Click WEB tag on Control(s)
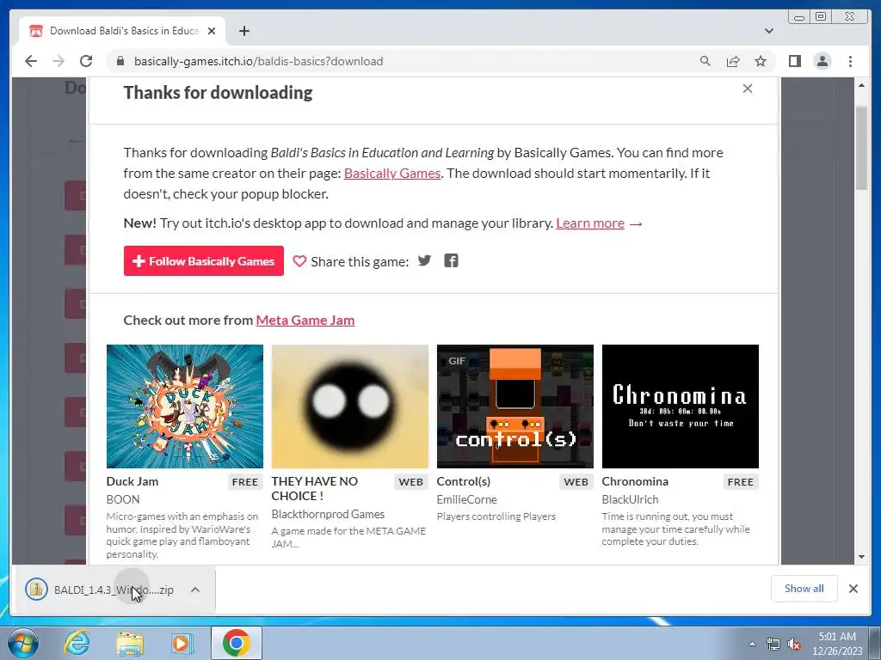This screenshot has height=660, width=881. [x=576, y=482]
